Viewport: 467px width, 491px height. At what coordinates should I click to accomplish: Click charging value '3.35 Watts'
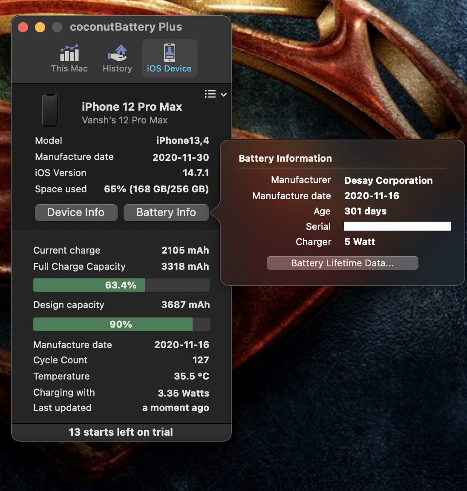click(184, 393)
